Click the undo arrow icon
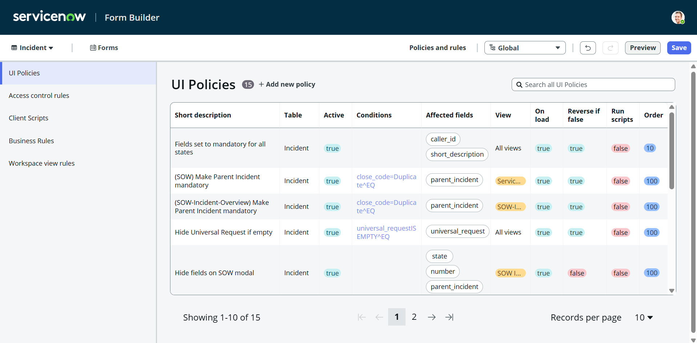 coord(588,48)
